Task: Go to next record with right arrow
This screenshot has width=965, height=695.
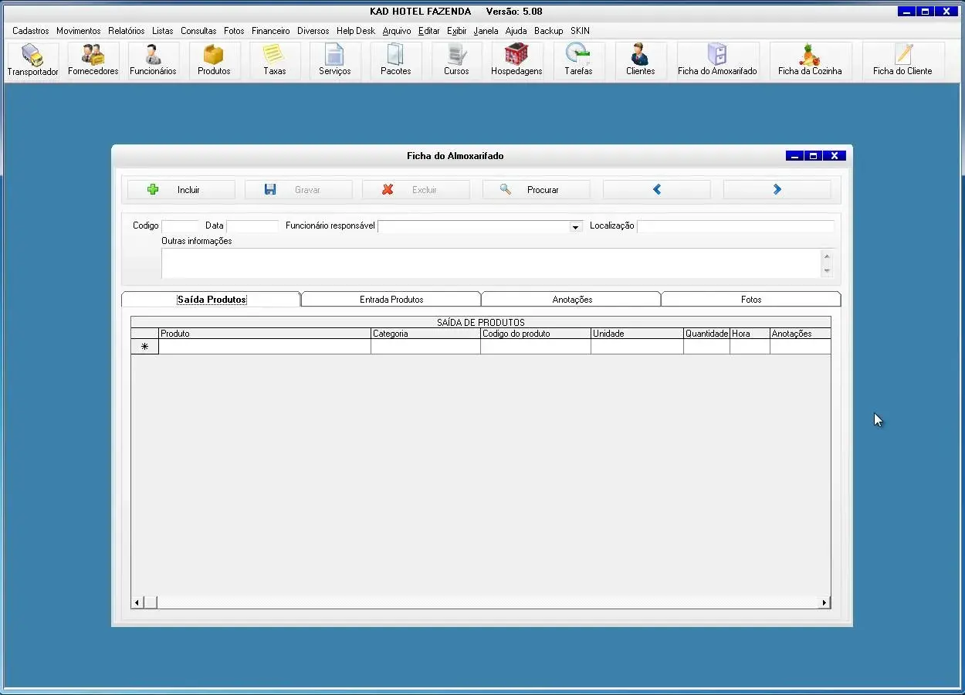Action: click(x=777, y=190)
